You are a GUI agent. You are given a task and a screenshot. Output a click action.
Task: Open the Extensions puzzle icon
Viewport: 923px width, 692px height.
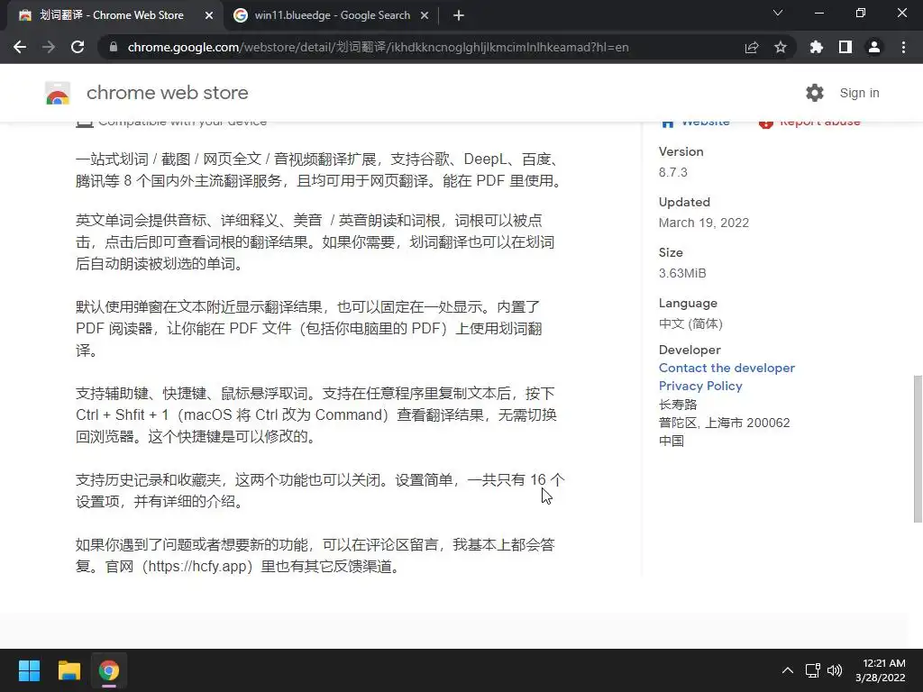coord(817,47)
